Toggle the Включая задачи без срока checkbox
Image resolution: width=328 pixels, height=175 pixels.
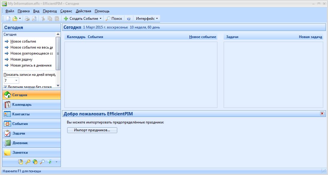click(x=5, y=87)
